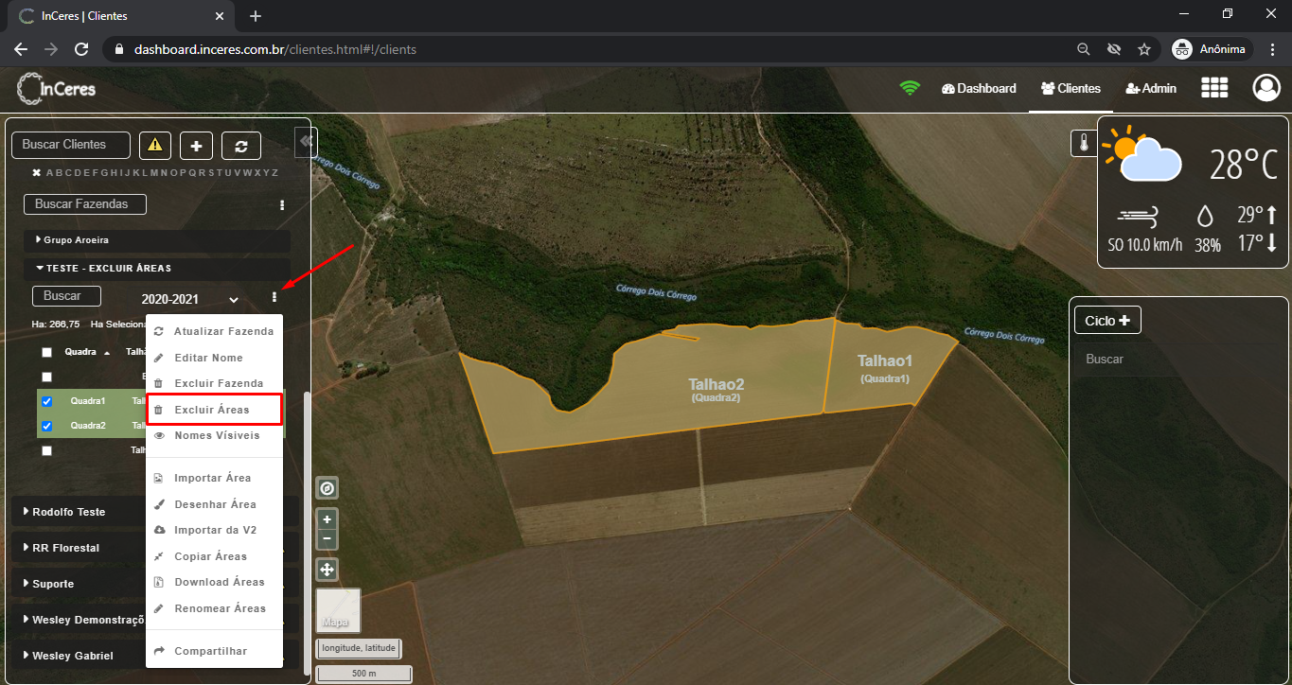The image size is (1292, 685).
Task: Go back with the browser back arrow
Action: [21, 49]
